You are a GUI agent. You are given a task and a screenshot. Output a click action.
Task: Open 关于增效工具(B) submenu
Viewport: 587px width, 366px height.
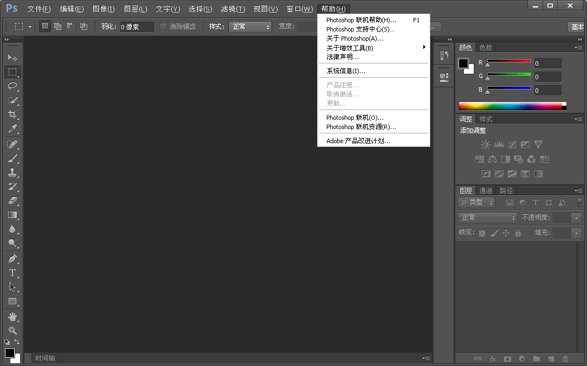[x=373, y=48]
